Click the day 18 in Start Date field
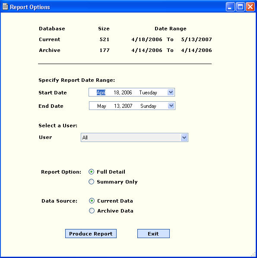 [116, 93]
